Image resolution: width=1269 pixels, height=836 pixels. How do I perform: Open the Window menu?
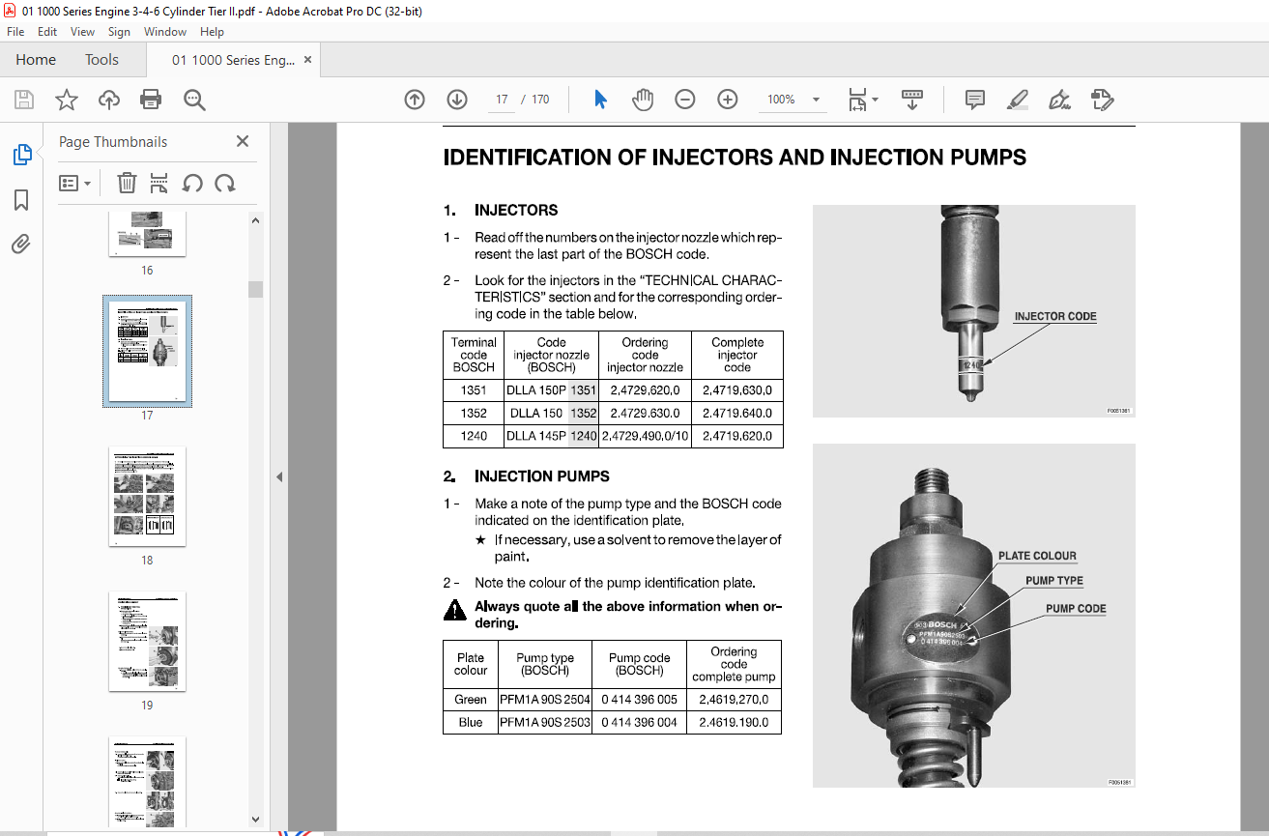[x=165, y=32]
